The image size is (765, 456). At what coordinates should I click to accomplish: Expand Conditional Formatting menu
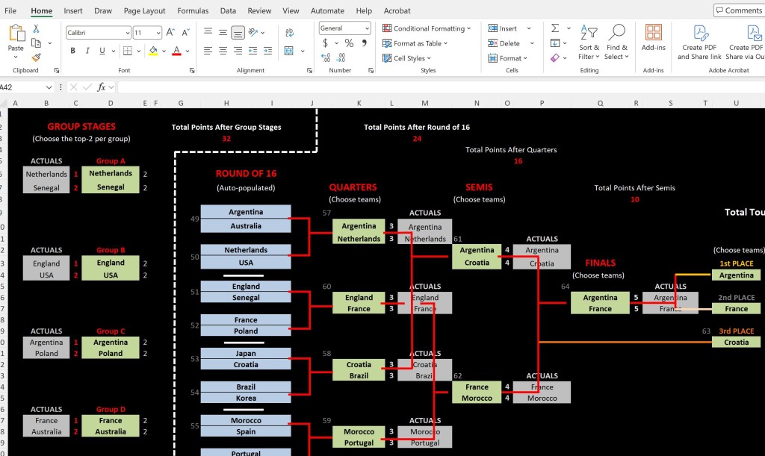click(x=427, y=28)
